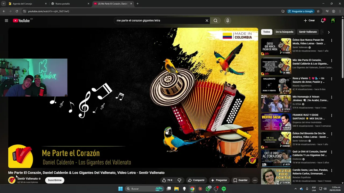Start voice search with microphone icon

pyautogui.click(x=228, y=21)
